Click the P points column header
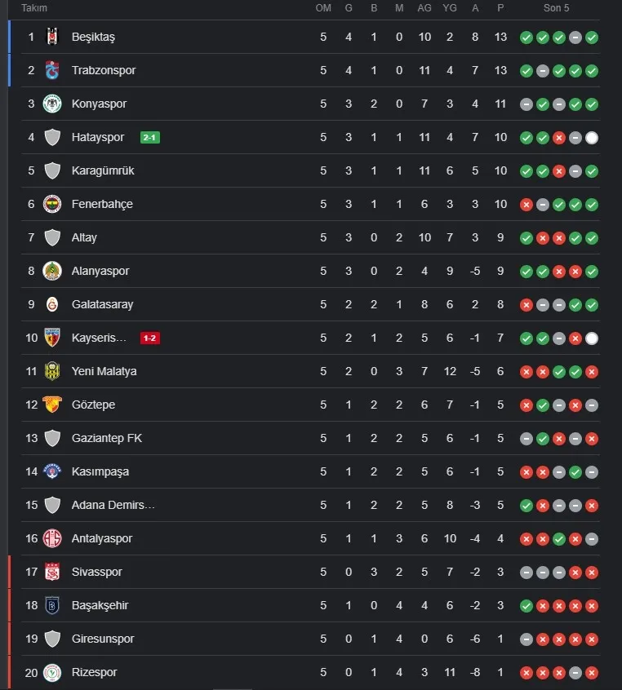This screenshot has height=690, width=622. coord(500,8)
